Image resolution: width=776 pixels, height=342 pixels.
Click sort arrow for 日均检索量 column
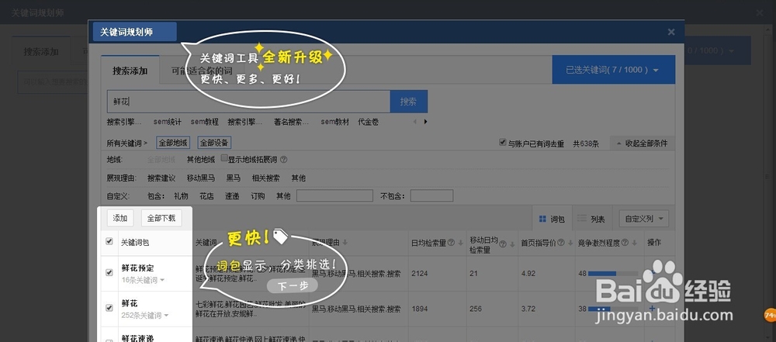click(460, 243)
